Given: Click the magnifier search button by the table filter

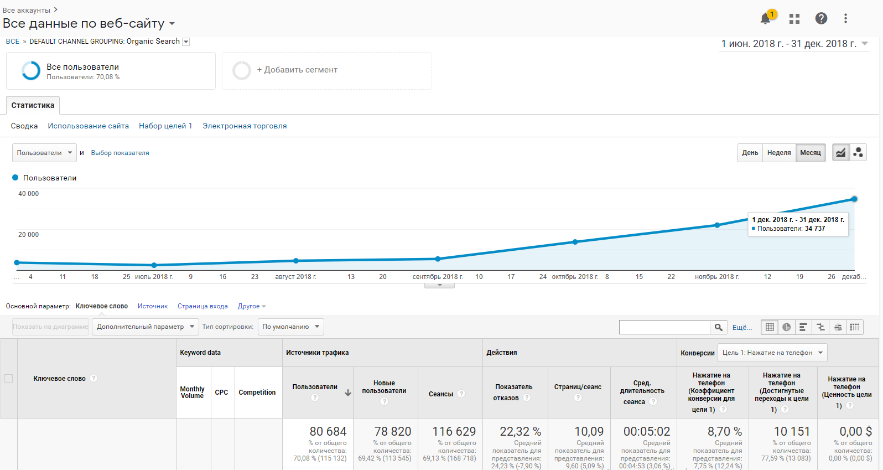Looking at the screenshot, I should pyautogui.click(x=718, y=327).
